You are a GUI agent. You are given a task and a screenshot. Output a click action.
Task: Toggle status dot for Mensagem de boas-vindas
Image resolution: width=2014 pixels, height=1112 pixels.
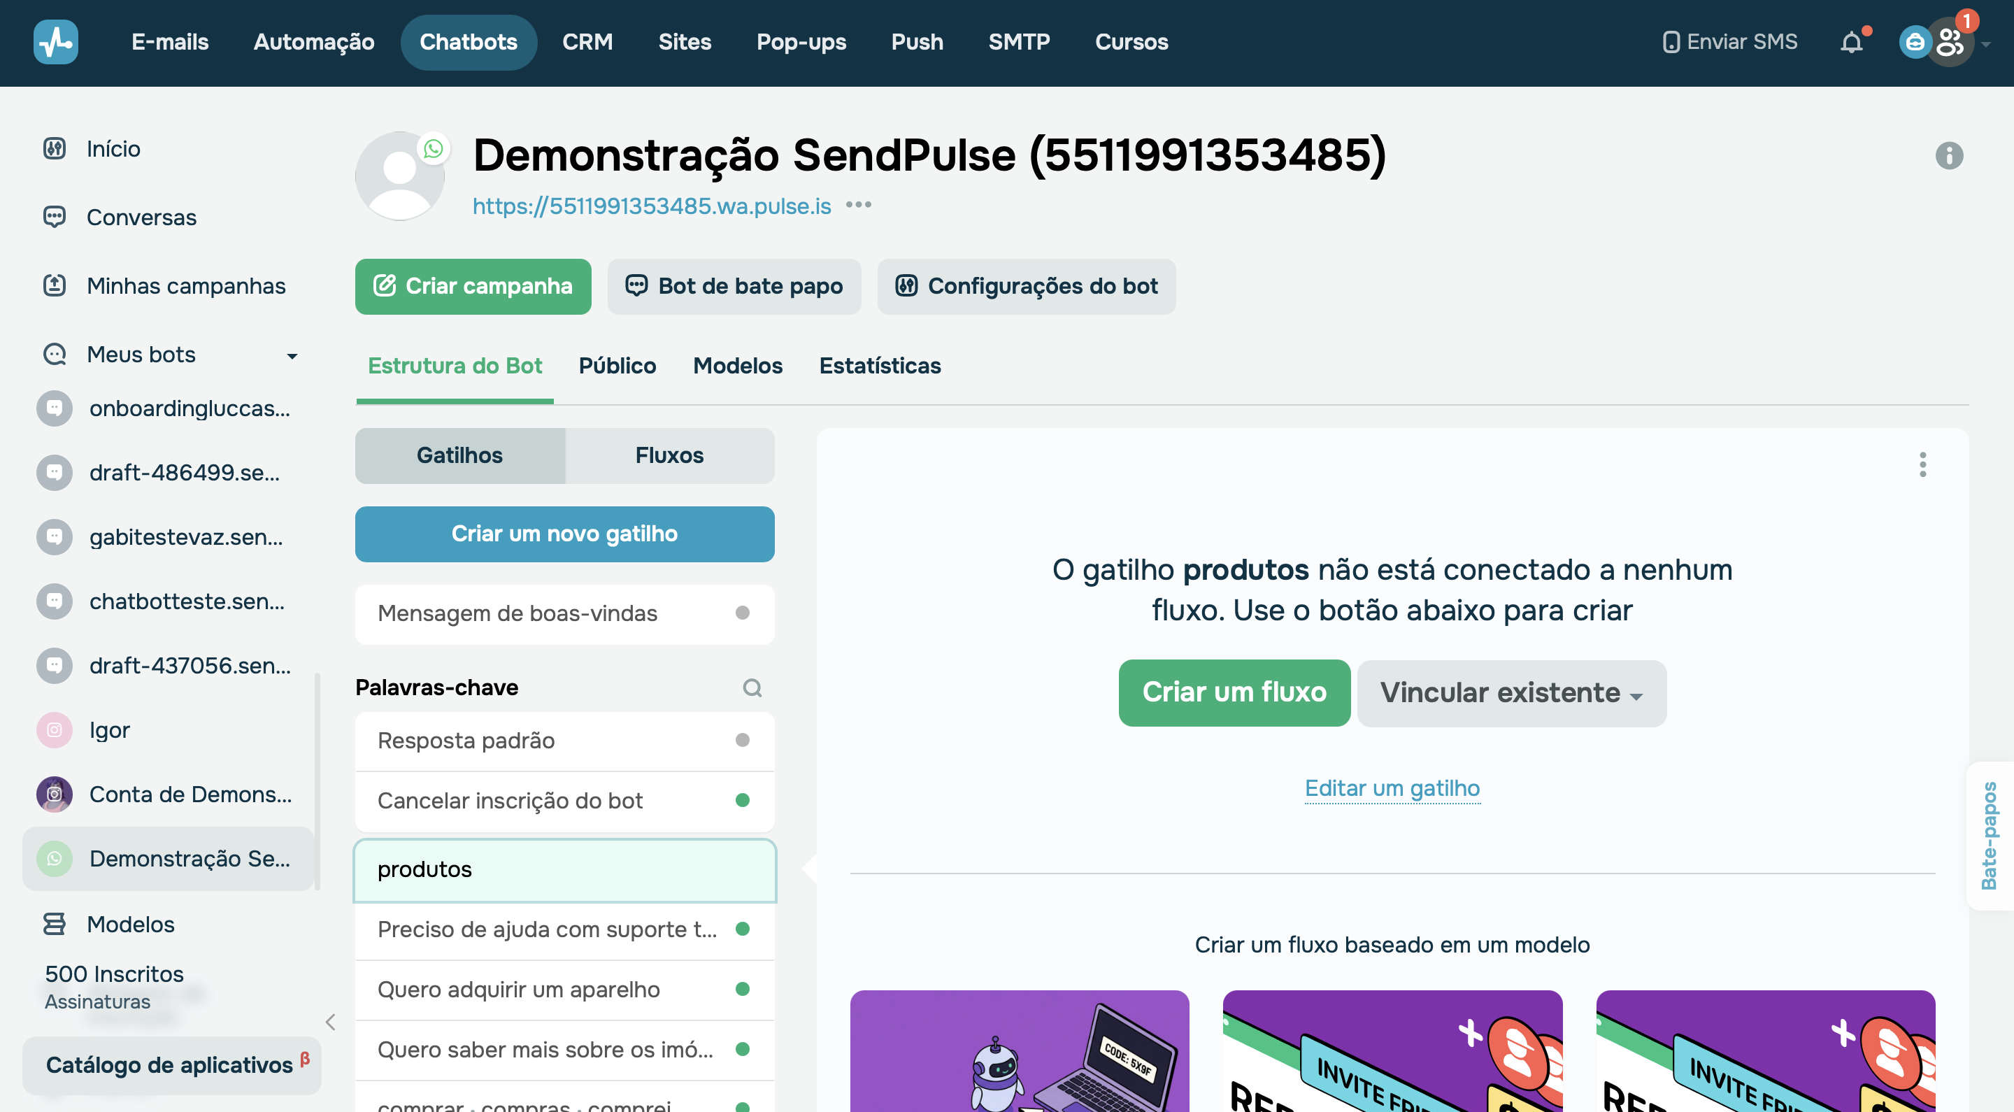pos(742,613)
